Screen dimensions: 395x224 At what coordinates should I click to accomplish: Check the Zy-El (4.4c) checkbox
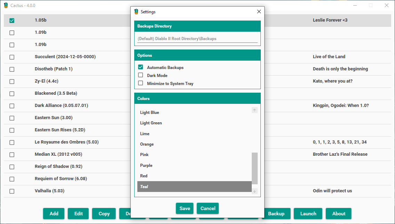click(12, 82)
